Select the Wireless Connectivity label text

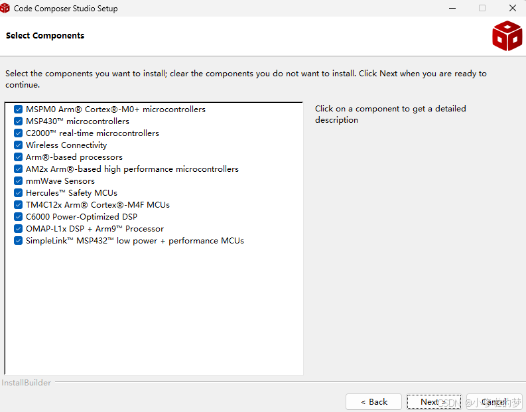point(66,145)
